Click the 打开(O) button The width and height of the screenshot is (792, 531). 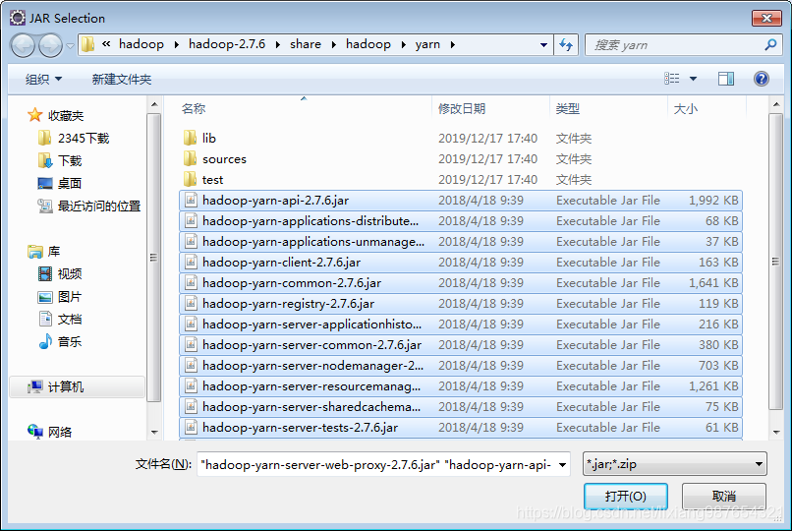[625, 497]
